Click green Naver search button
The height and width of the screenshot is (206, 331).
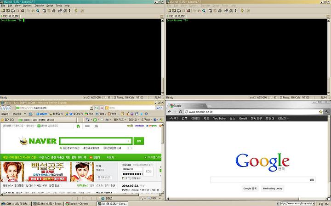click(139, 141)
